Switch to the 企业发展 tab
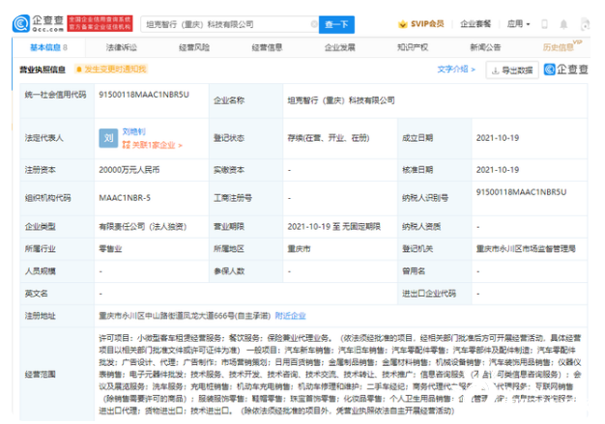 coord(339,47)
